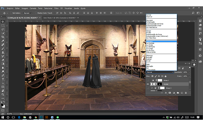Viewport: 203px width, 126px height.
Task: Select the Dodge tool
Action: point(3,71)
